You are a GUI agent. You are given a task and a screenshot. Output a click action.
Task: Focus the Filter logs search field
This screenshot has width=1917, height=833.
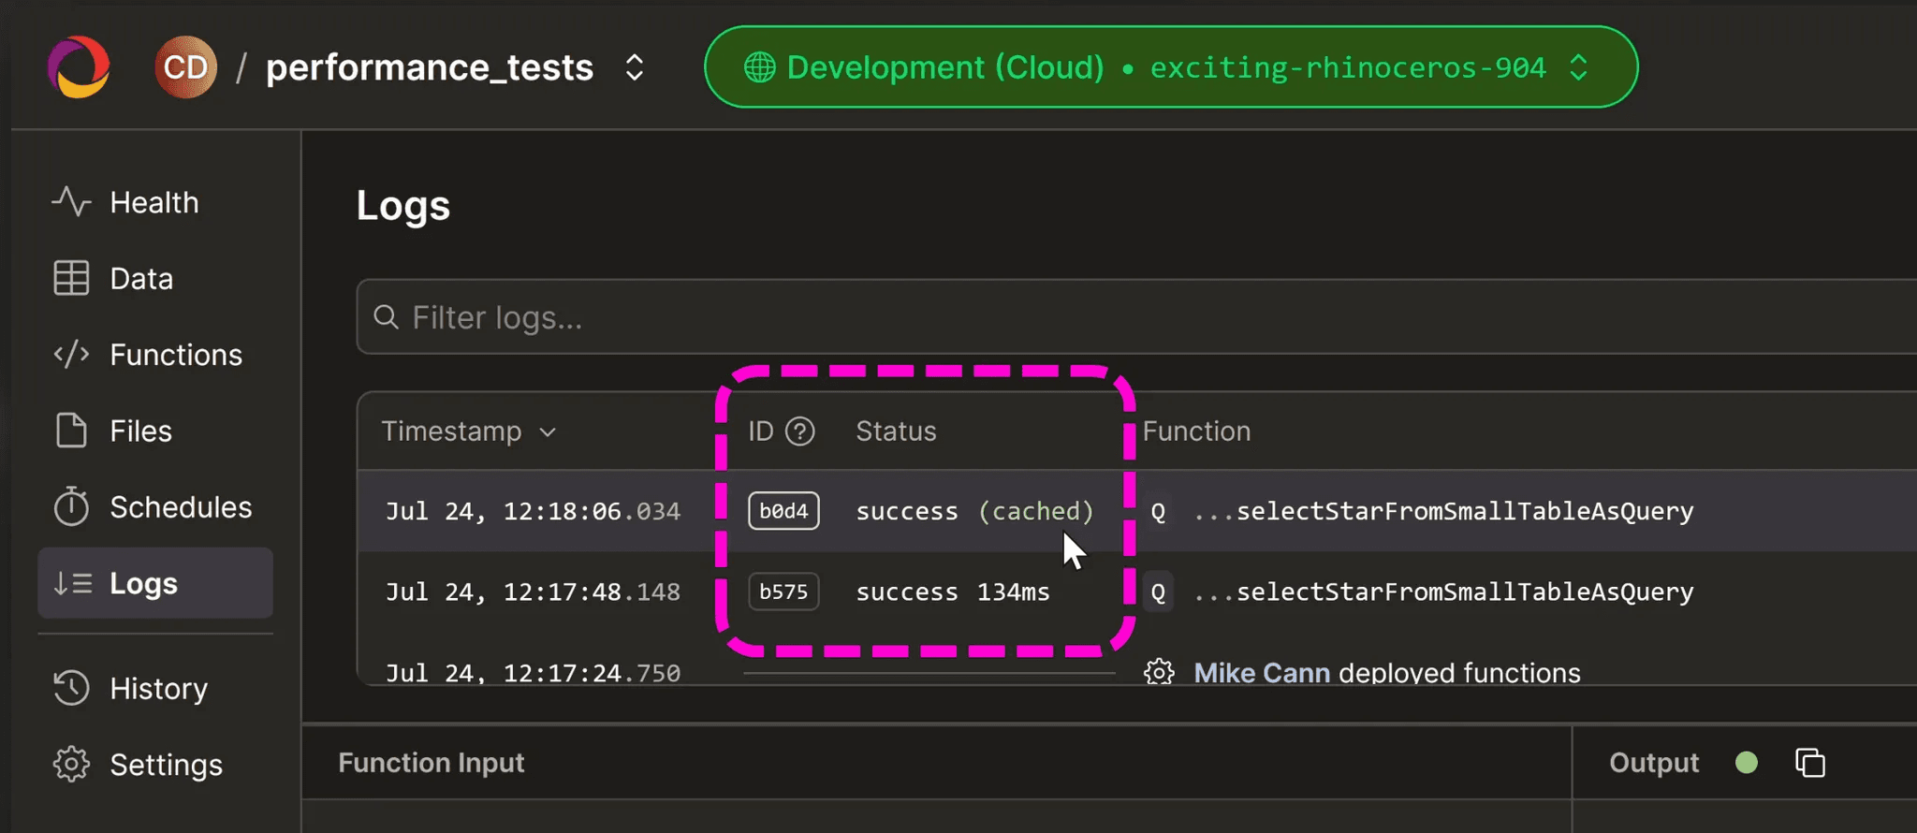(x=1123, y=317)
